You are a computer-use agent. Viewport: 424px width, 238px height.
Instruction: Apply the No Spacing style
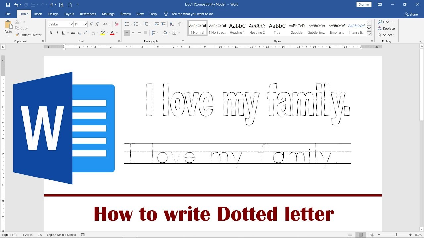tap(217, 28)
